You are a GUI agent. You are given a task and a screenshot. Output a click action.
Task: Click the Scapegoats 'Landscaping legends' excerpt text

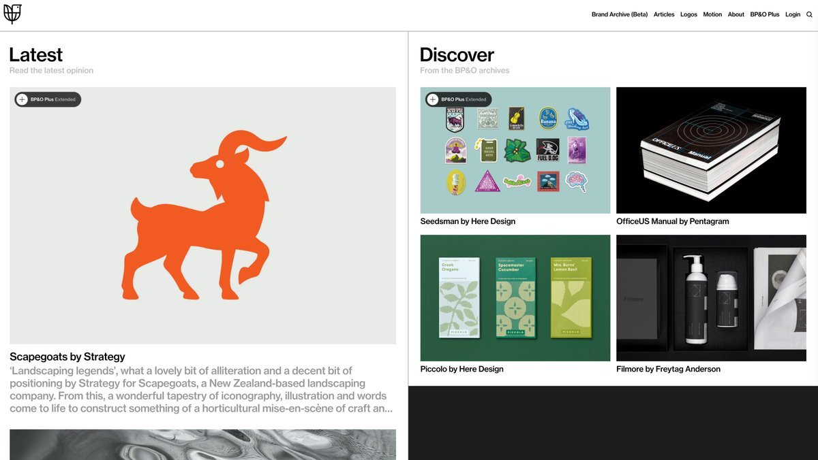click(201, 390)
